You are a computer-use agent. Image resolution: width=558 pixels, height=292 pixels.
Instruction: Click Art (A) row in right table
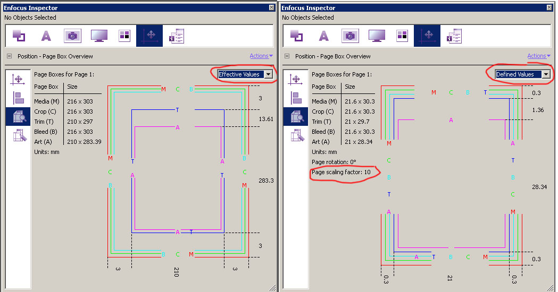pyautogui.click(x=344, y=142)
